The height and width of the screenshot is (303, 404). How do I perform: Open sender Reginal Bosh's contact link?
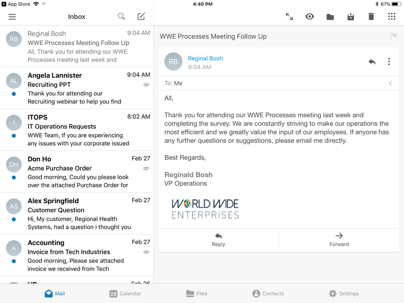coord(205,58)
